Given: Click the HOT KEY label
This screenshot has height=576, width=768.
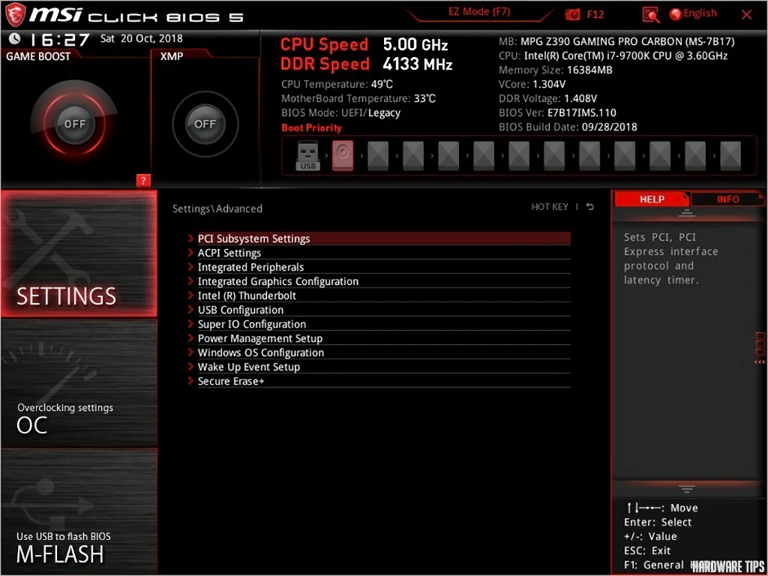Looking at the screenshot, I should [550, 207].
